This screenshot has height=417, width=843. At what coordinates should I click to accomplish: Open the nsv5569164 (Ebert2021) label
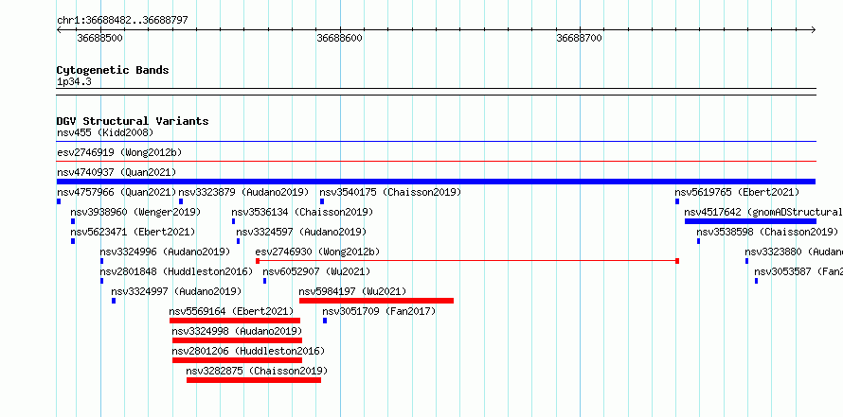(231, 311)
